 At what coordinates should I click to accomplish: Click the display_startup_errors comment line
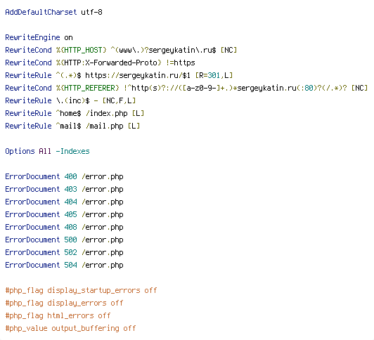coord(81,290)
